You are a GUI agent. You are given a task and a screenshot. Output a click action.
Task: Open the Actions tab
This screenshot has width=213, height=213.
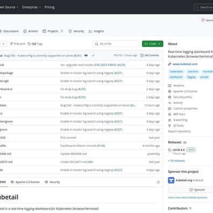tap(31, 31)
